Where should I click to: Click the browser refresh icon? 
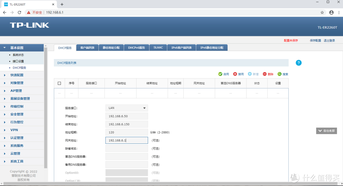[19, 12]
